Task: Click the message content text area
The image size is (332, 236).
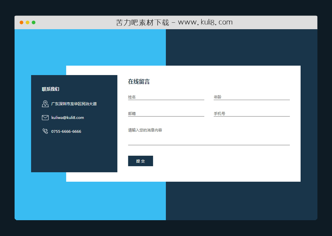Action: coord(209,136)
